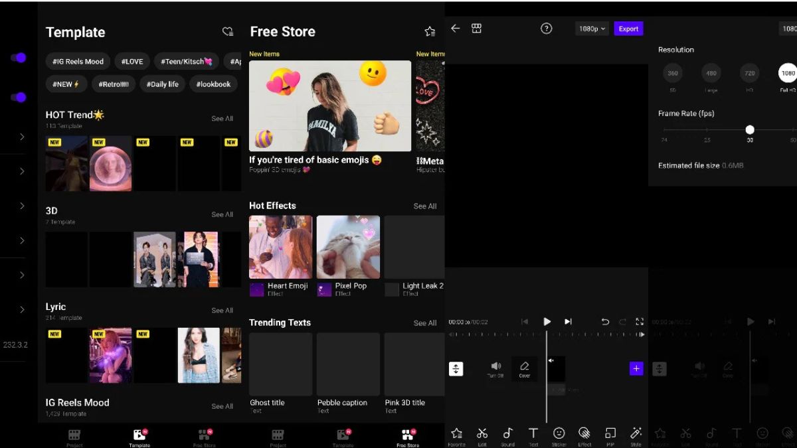See All Lyric templates
Screen dimensions: 797x448
pos(222,310)
